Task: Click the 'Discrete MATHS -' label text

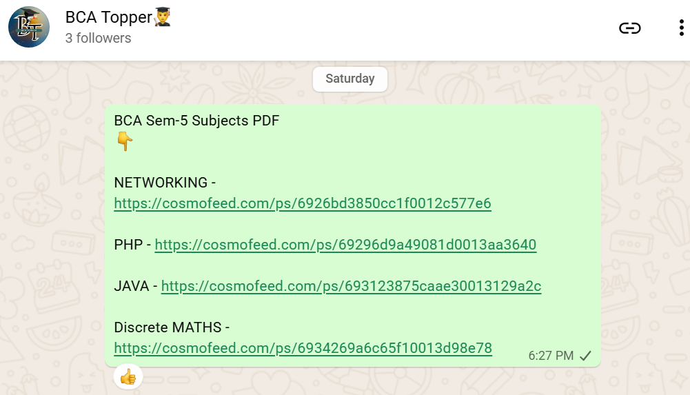Action: [172, 327]
